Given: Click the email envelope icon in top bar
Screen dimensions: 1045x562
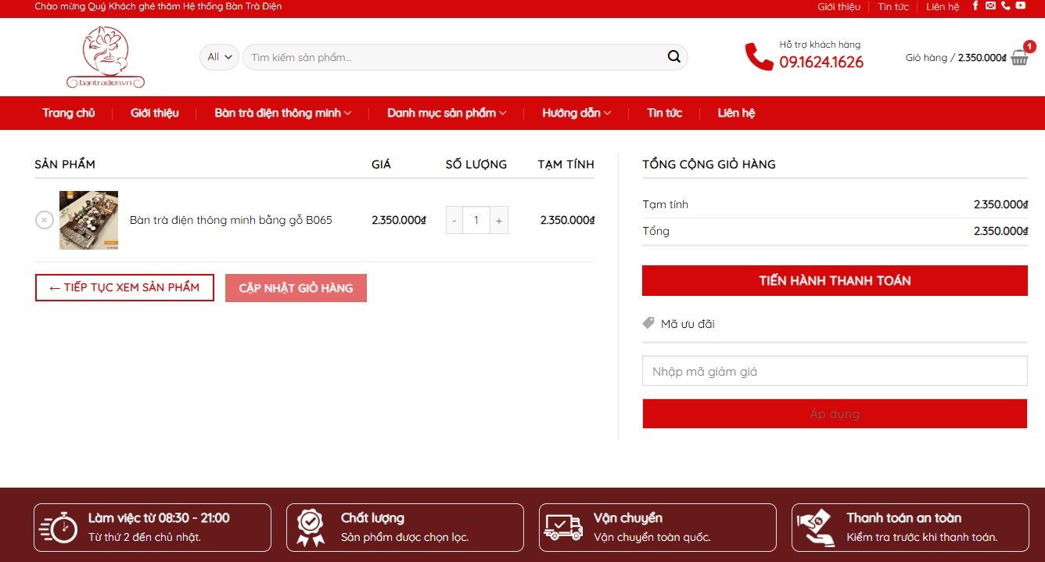Looking at the screenshot, I should [x=990, y=6].
